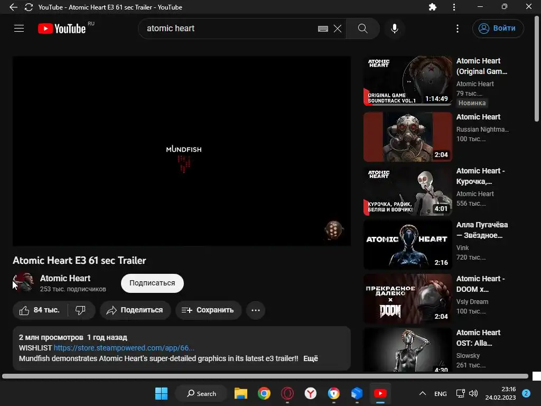Open the Atomic Heart channel avatar
Image resolution: width=541 pixels, height=406 pixels.
[x=23, y=282]
